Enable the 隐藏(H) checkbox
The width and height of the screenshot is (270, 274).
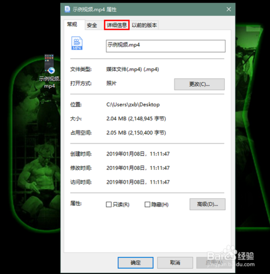click(147, 204)
